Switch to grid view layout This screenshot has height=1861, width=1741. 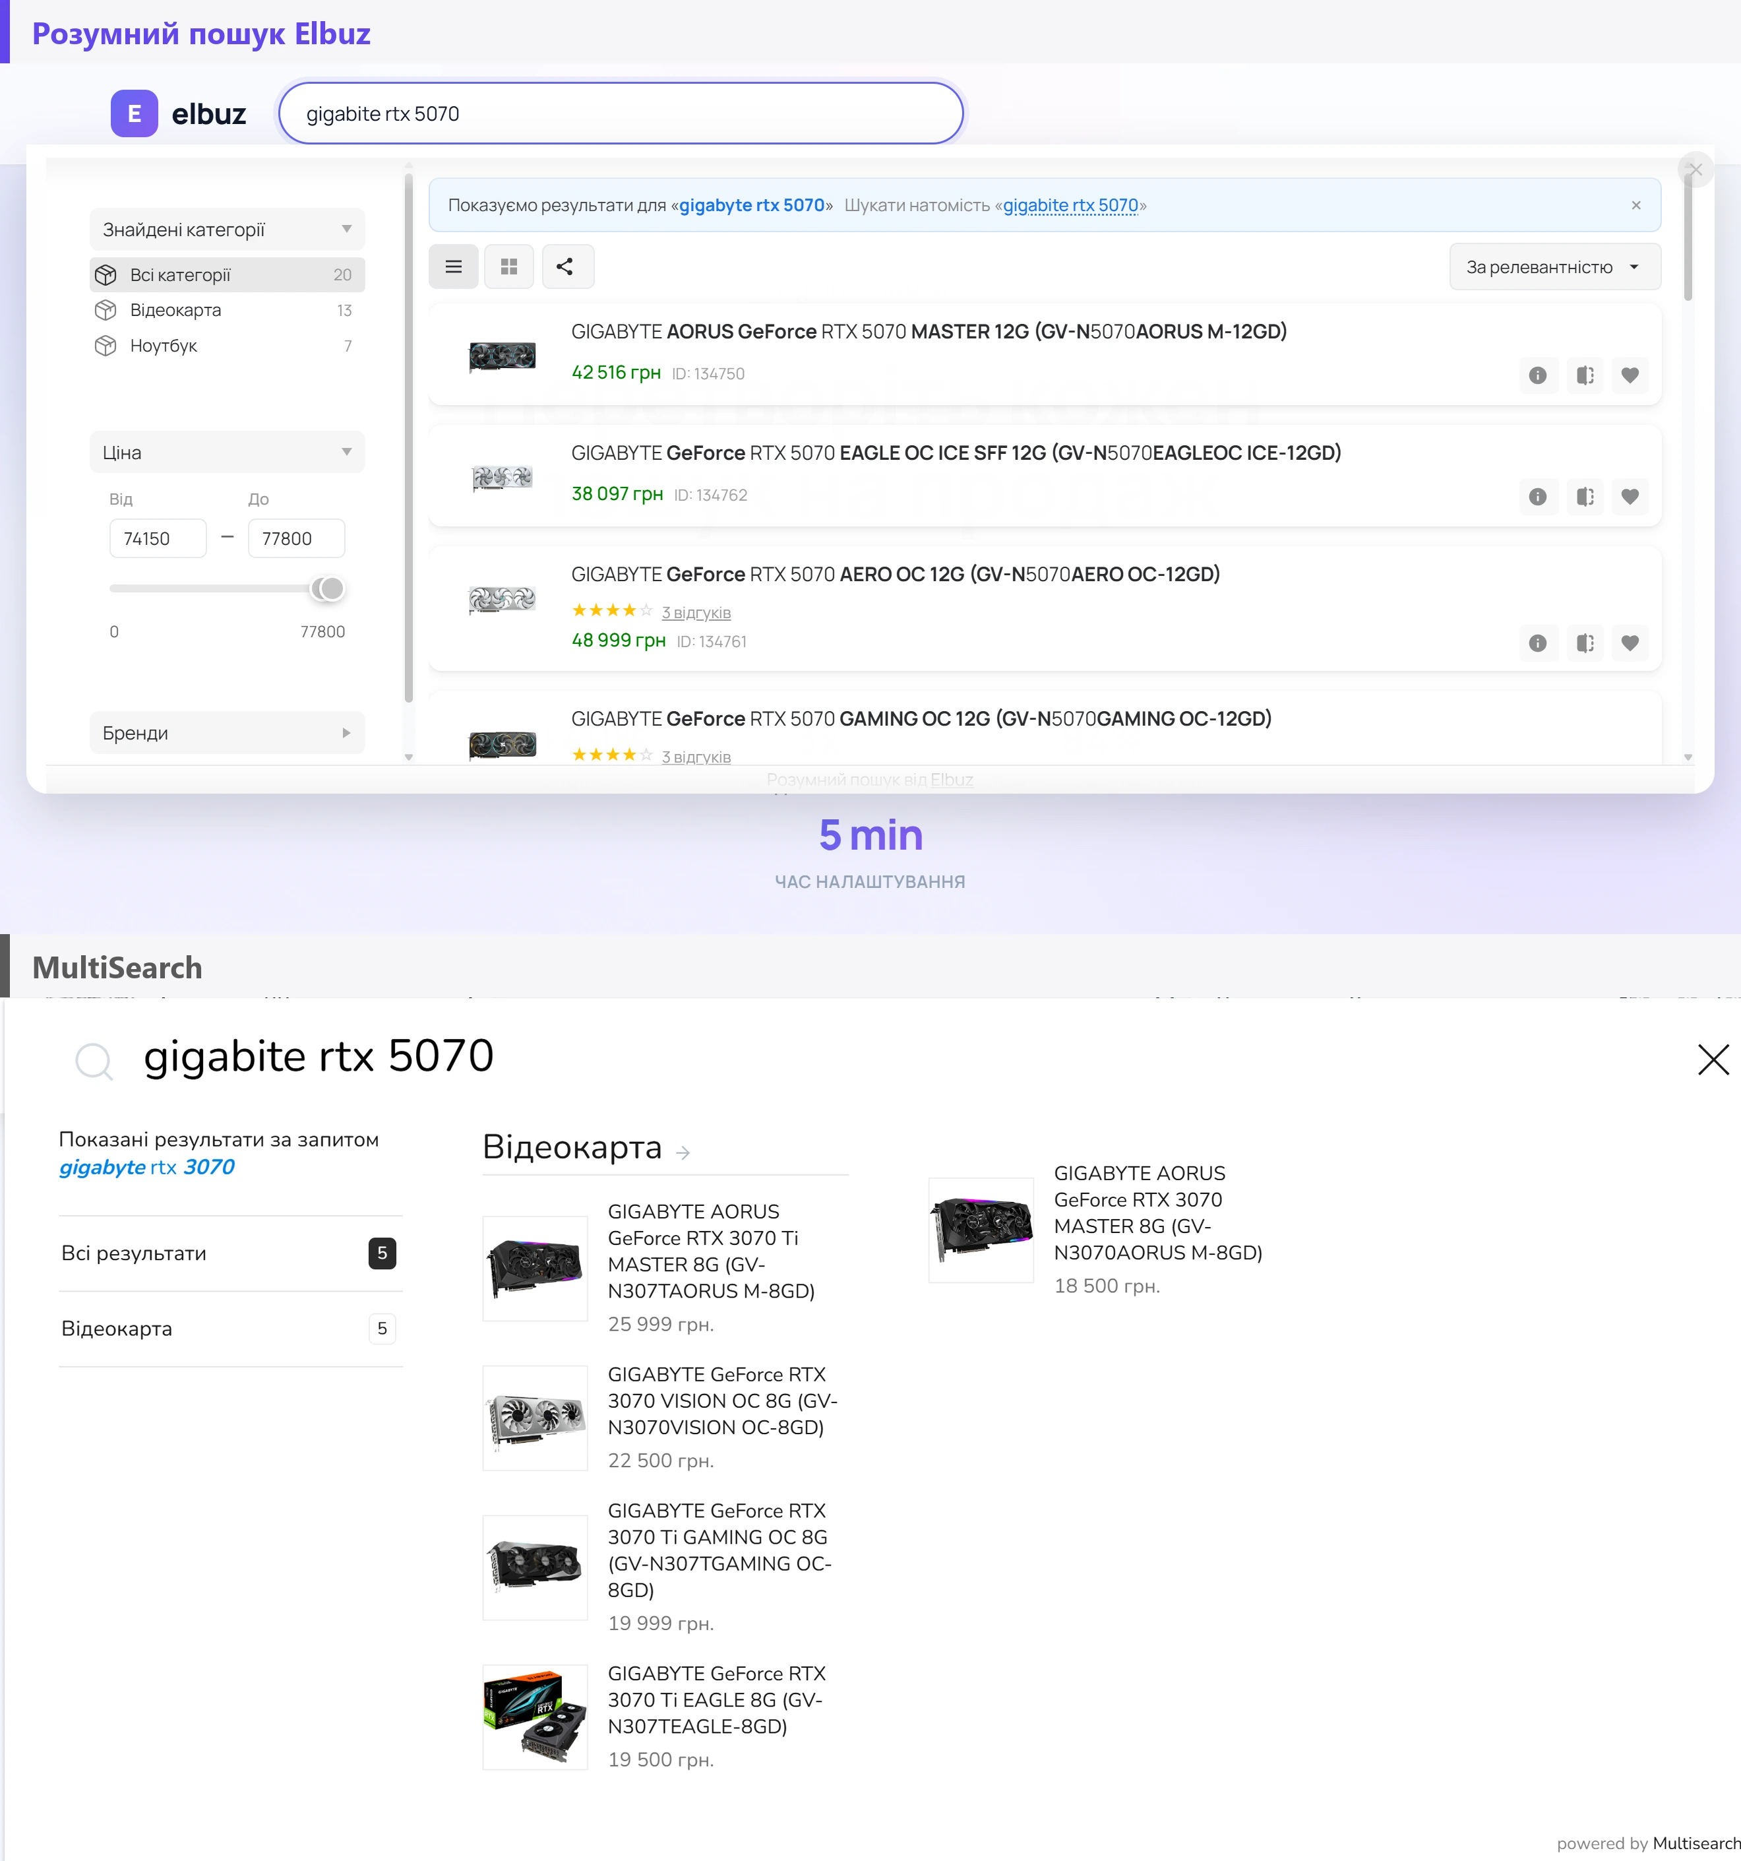click(x=509, y=267)
